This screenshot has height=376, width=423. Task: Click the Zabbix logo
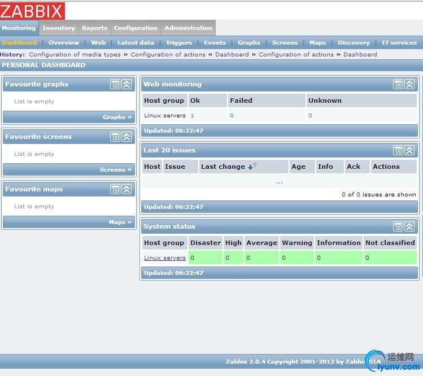32,11
